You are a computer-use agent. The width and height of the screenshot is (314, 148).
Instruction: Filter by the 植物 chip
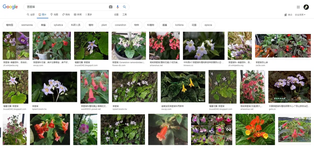(x=91, y=25)
